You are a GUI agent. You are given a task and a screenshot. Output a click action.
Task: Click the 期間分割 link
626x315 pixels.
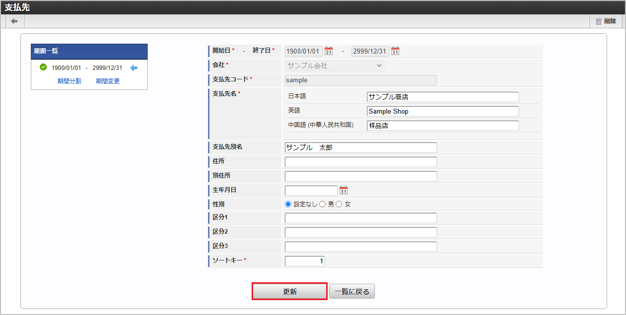69,81
